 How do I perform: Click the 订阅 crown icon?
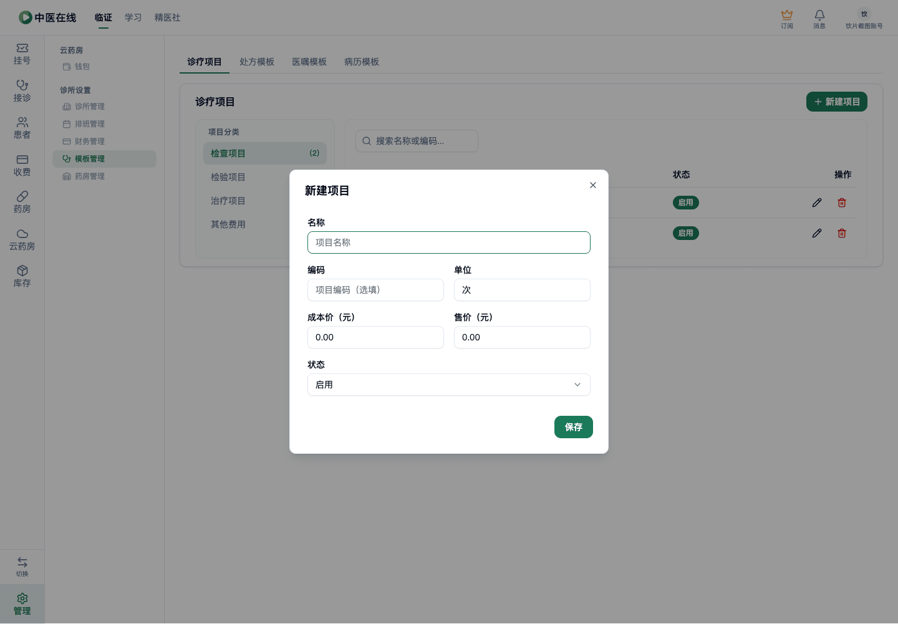pyautogui.click(x=787, y=19)
